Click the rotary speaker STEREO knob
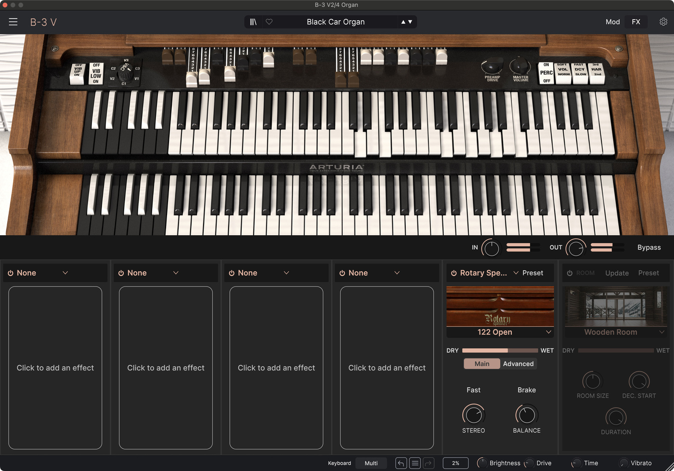The height and width of the screenshot is (471, 674). point(474,415)
